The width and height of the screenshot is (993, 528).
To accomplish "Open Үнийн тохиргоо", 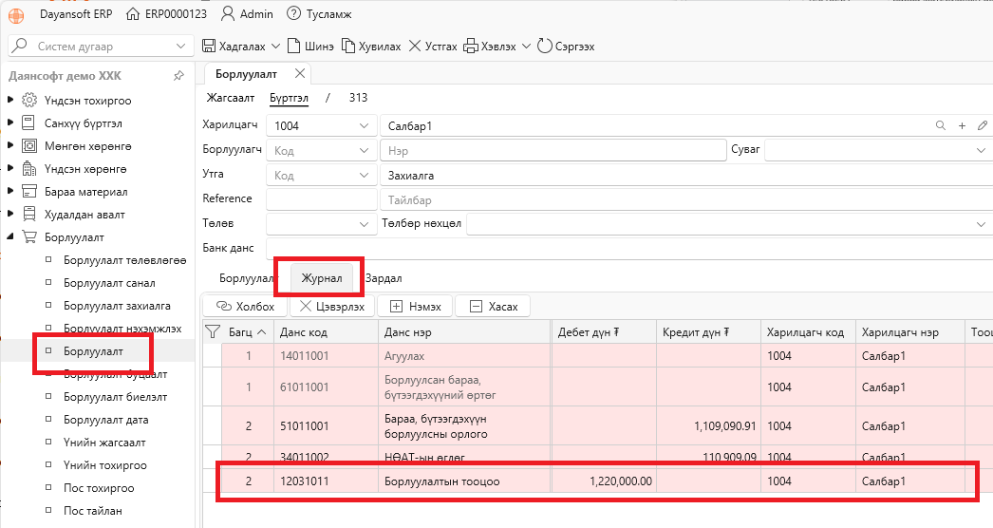I will pos(105,465).
